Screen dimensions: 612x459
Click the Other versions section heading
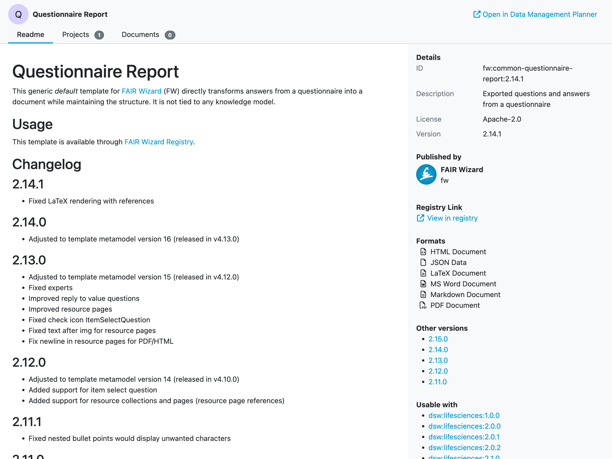pyautogui.click(x=442, y=328)
